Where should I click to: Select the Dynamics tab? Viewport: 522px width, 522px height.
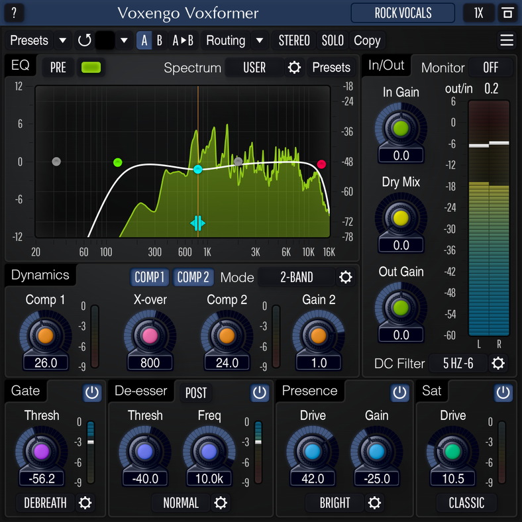tap(40, 275)
